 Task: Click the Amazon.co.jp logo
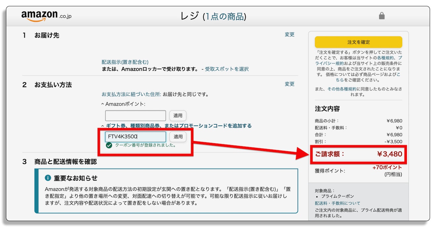(x=46, y=16)
